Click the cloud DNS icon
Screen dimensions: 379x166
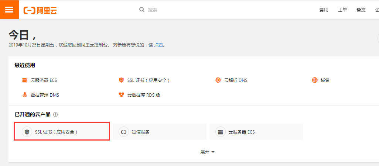[218, 80]
